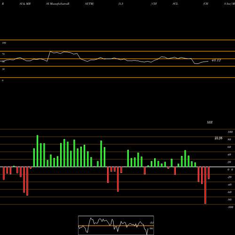The width and height of the screenshot is (235, 235).
Task: Click the 70 label on RSI axis
Action: pos(3,54)
